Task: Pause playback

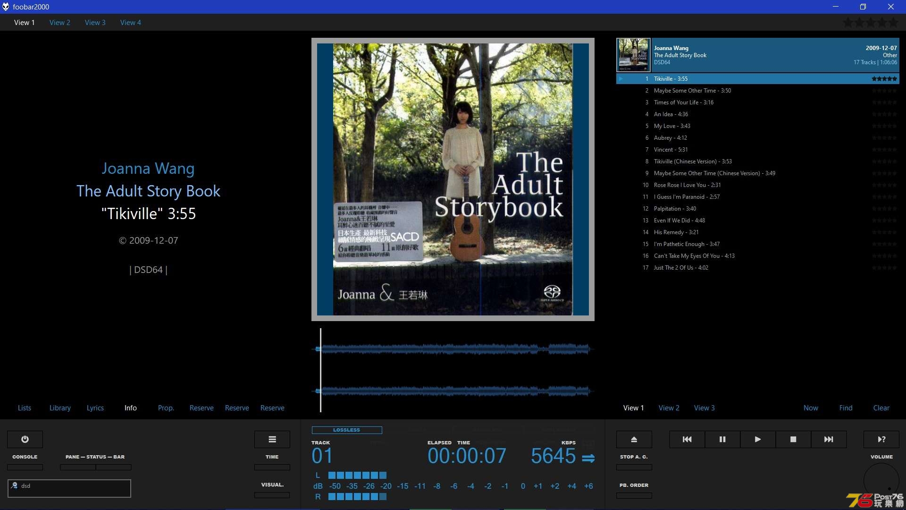Action: click(722, 439)
